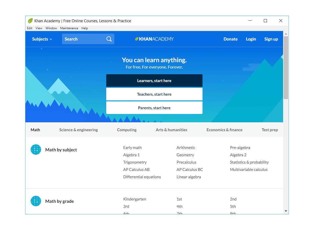This screenshot has height=230, width=314.
Task: Open the Window menu
Action: coord(51,28)
